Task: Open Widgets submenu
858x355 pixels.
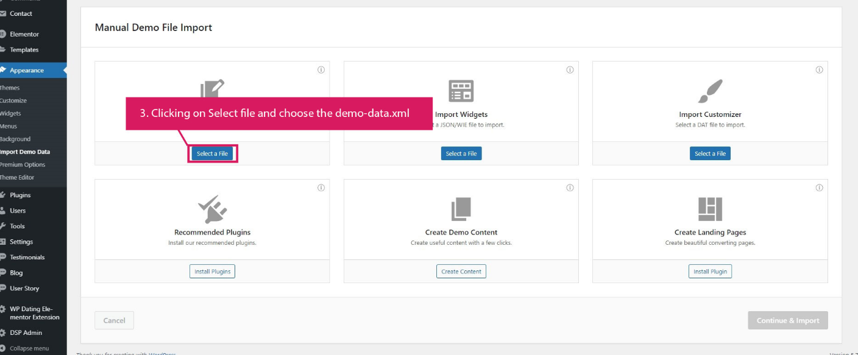Action: point(10,113)
